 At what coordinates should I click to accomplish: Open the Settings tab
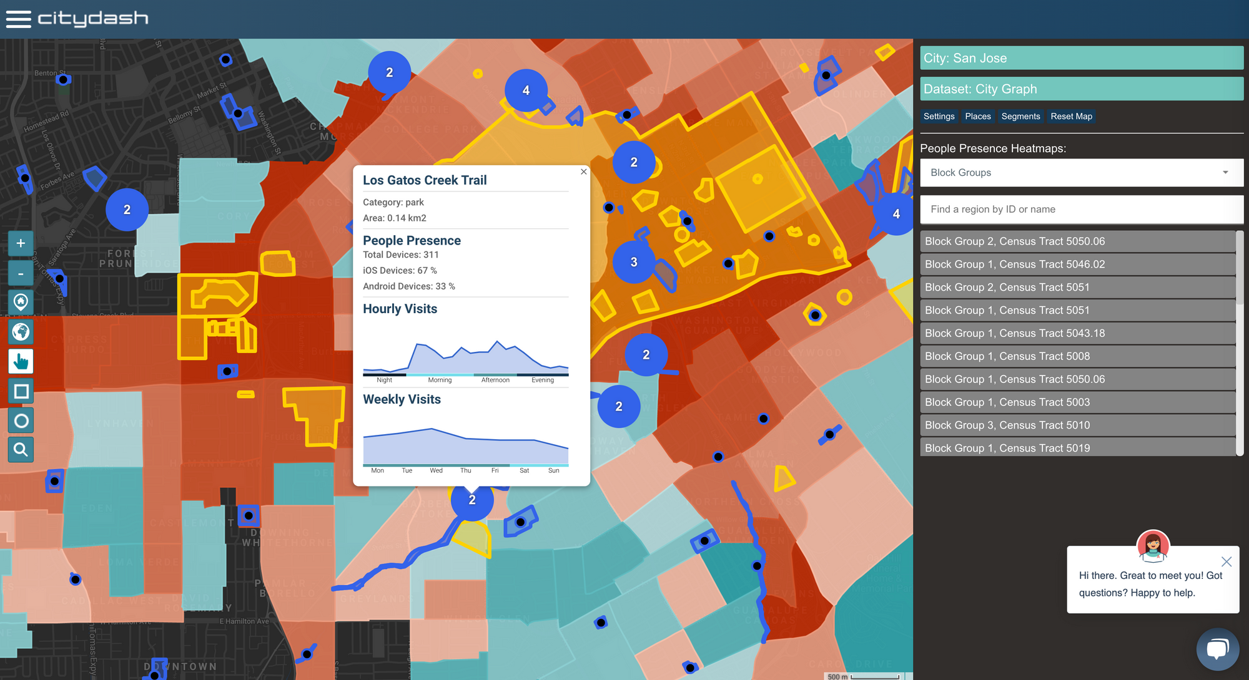(939, 117)
